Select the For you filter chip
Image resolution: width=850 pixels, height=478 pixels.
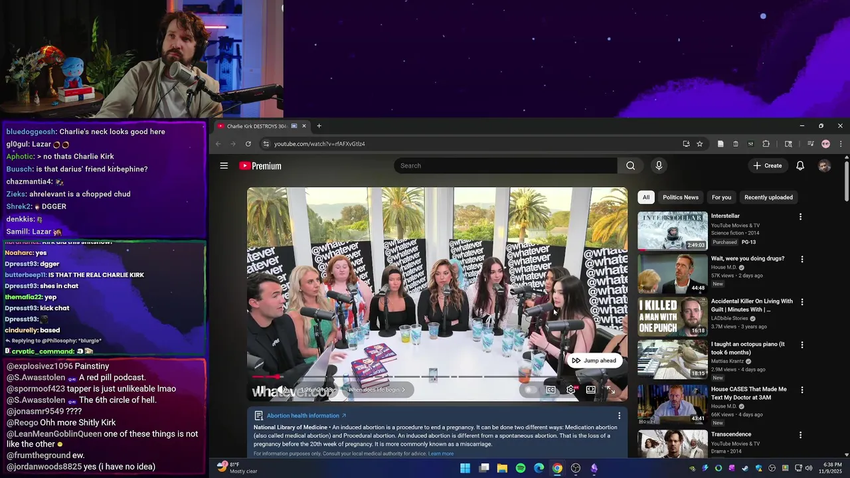(x=721, y=197)
